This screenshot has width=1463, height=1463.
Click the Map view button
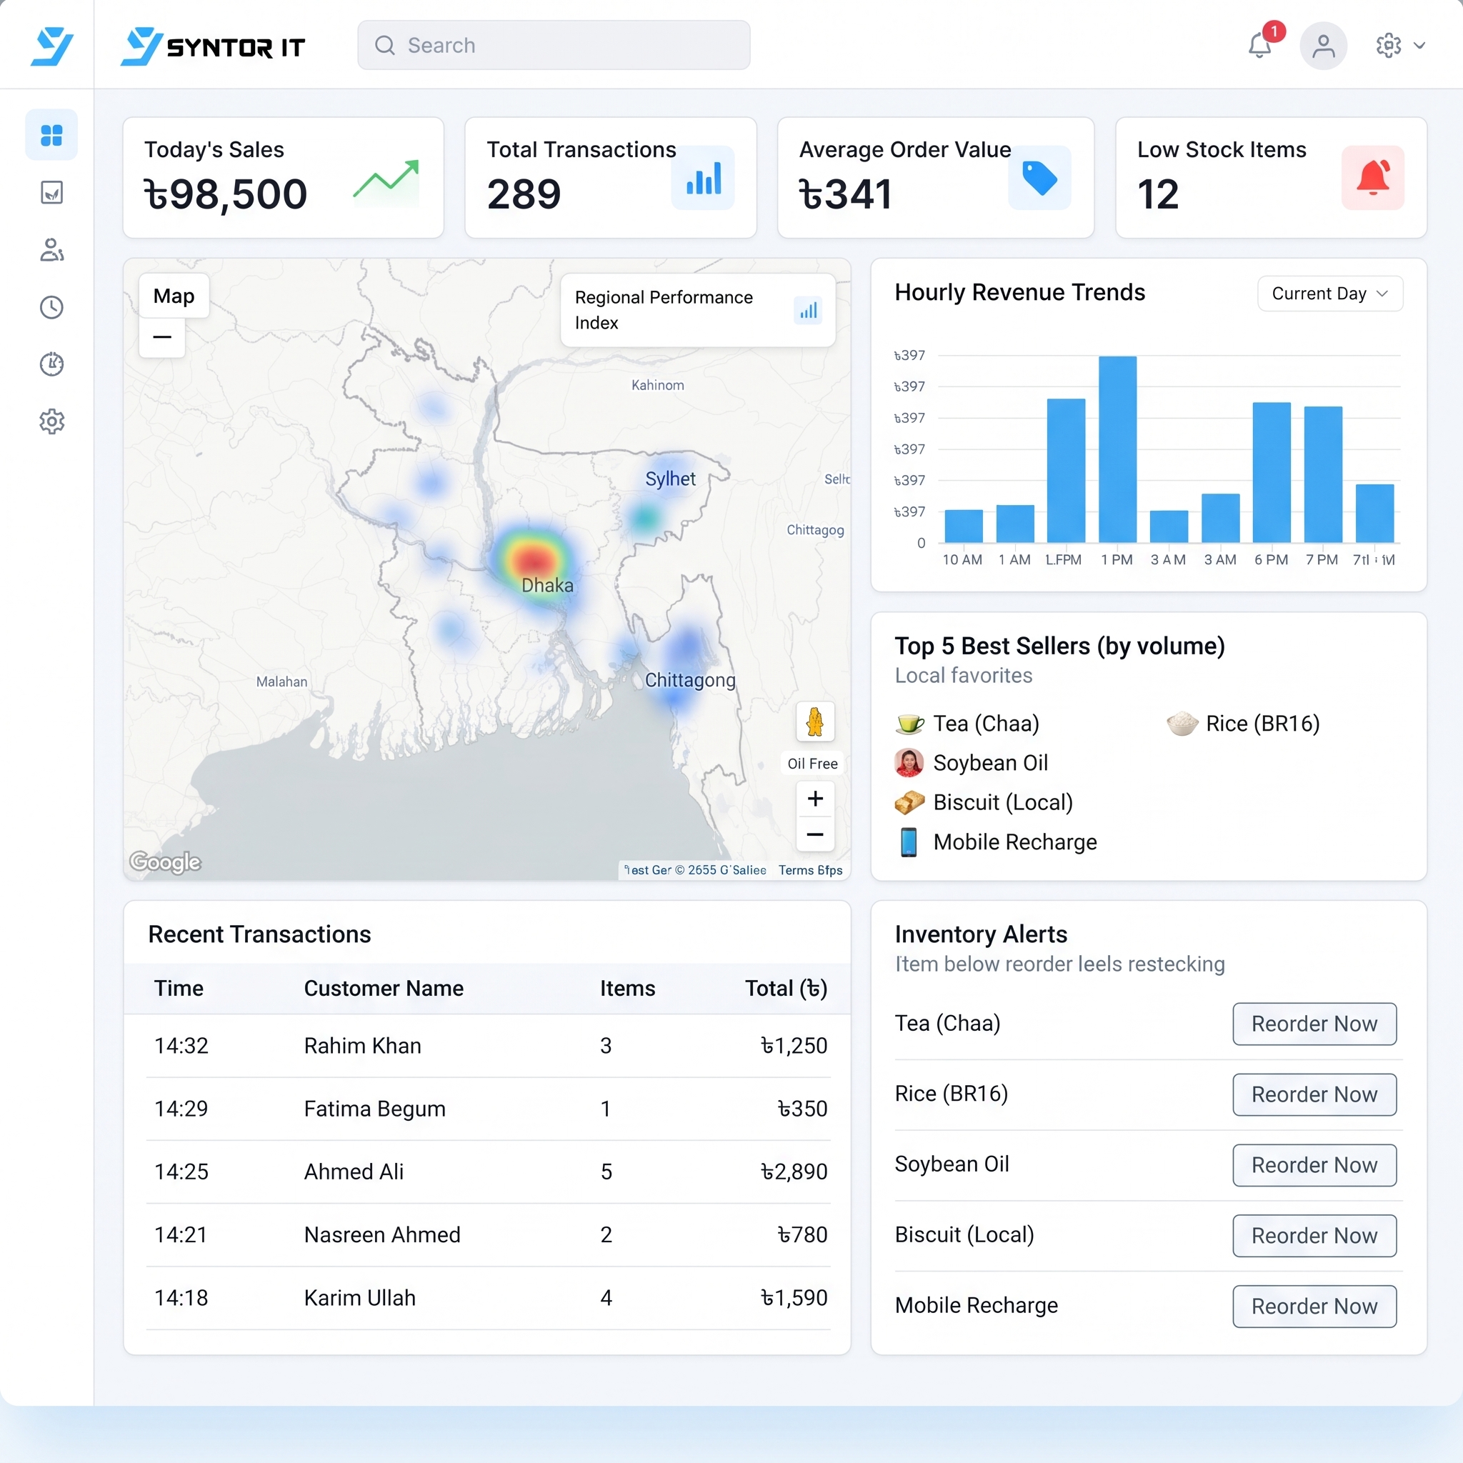174,296
